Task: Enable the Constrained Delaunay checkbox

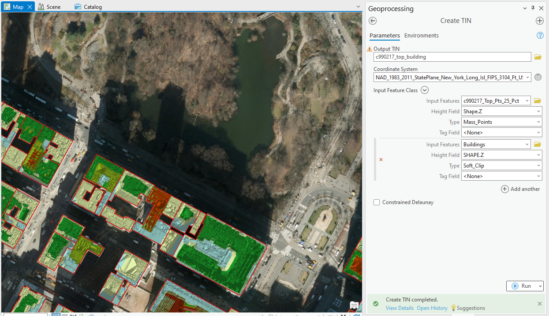Action: click(377, 202)
